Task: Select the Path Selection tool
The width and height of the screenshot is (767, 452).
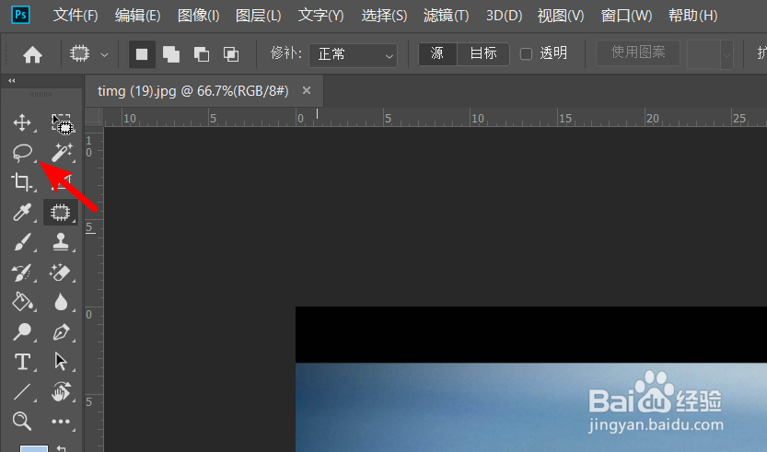Action: click(61, 362)
